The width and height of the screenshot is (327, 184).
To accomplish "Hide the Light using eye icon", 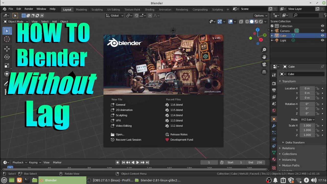I will tap(322, 40).
